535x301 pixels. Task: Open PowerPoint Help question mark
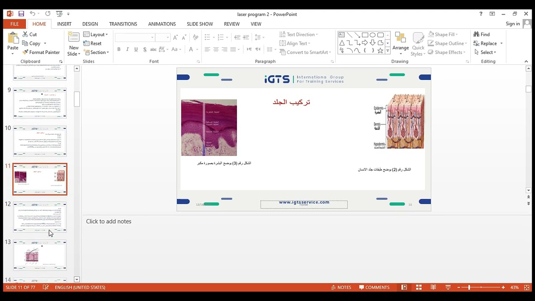pyautogui.click(x=481, y=14)
